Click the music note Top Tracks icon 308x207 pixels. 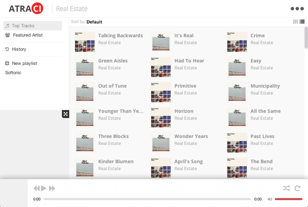click(7, 26)
